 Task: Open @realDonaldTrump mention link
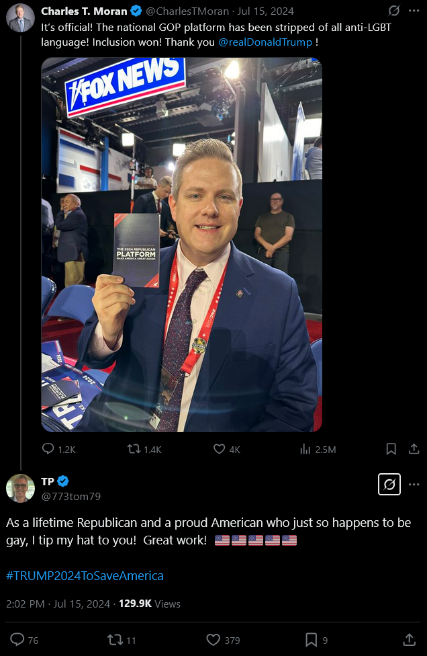[x=265, y=42]
